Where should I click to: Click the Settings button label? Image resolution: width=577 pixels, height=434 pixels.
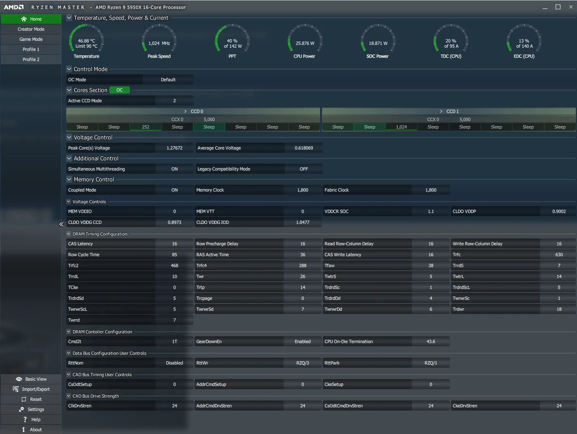36,409
